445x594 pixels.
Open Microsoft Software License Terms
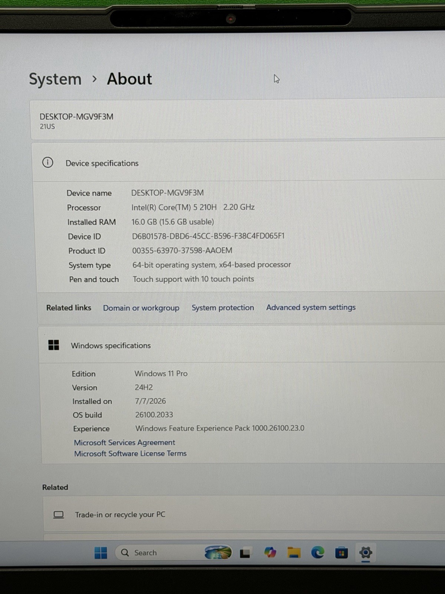click(130, 453)
